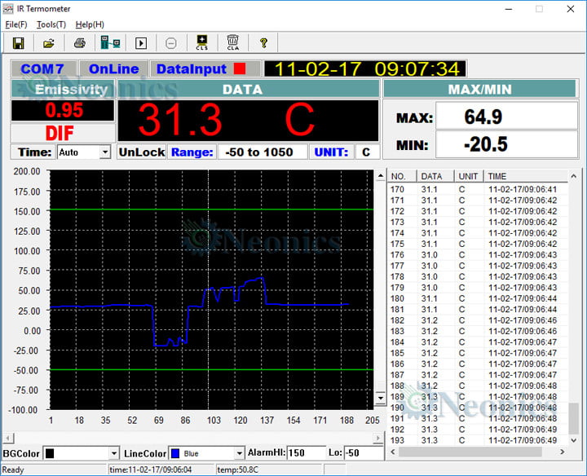Click the OnLine status indicator

(113, 68)
